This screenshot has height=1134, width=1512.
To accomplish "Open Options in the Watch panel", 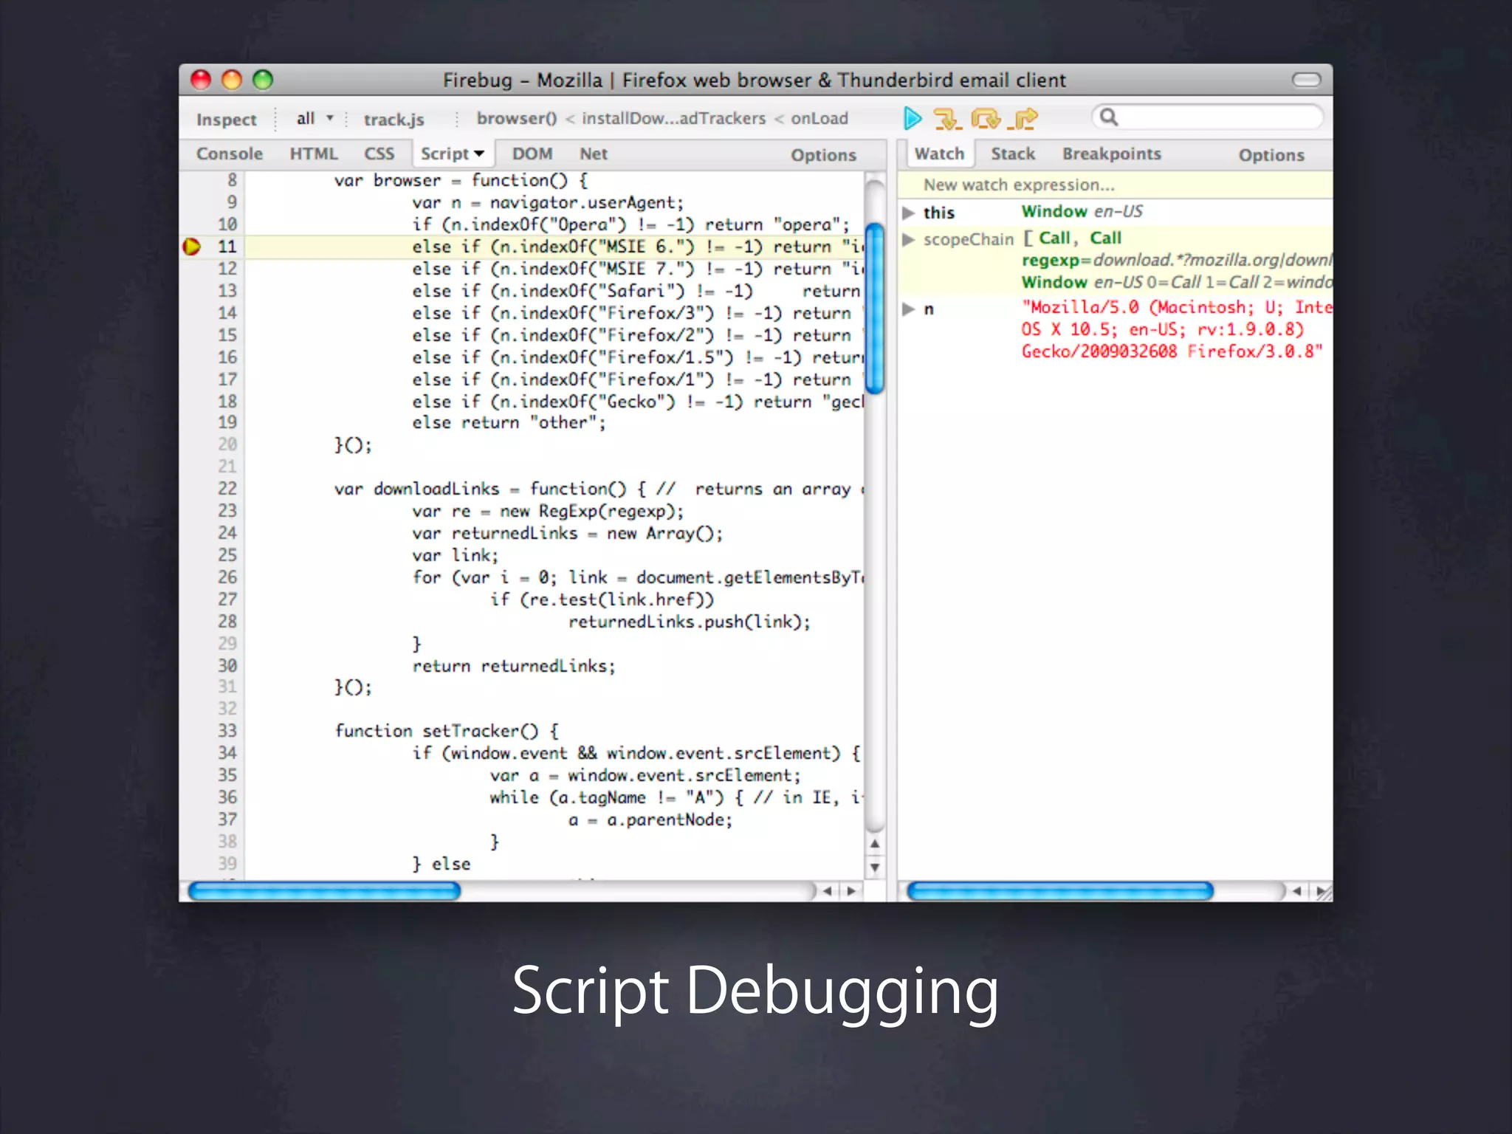I will coord(1271,155).
